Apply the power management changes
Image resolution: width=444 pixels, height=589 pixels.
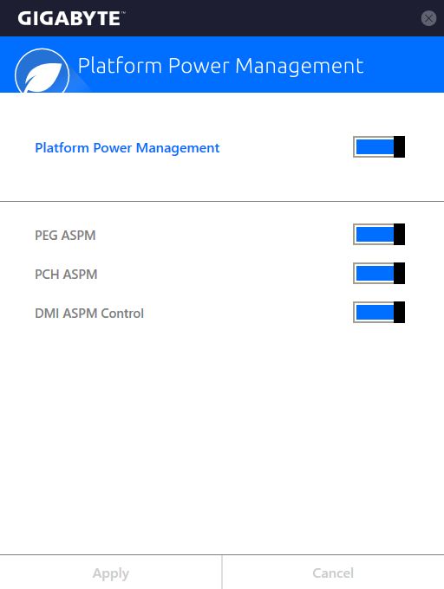coord(111,573)
